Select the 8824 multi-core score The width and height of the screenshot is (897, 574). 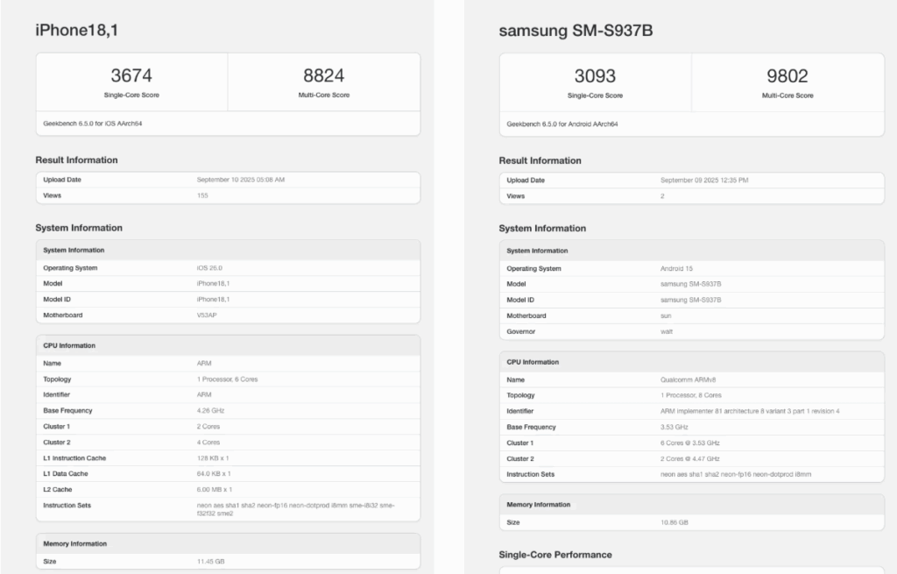324,75
